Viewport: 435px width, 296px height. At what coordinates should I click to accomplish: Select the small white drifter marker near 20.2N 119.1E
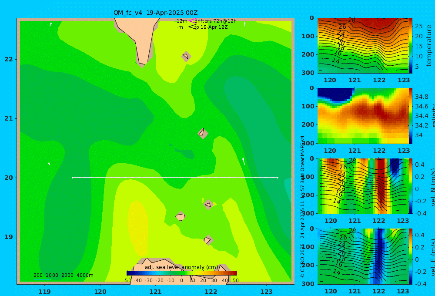pos(49,164)
